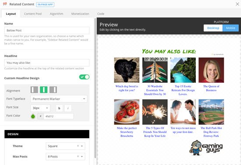Image resolution: width=241 pixels, height=165 pixels.
Task: Click the strawberry bruschetta thumbnail
Action: (x=127, y=112)
